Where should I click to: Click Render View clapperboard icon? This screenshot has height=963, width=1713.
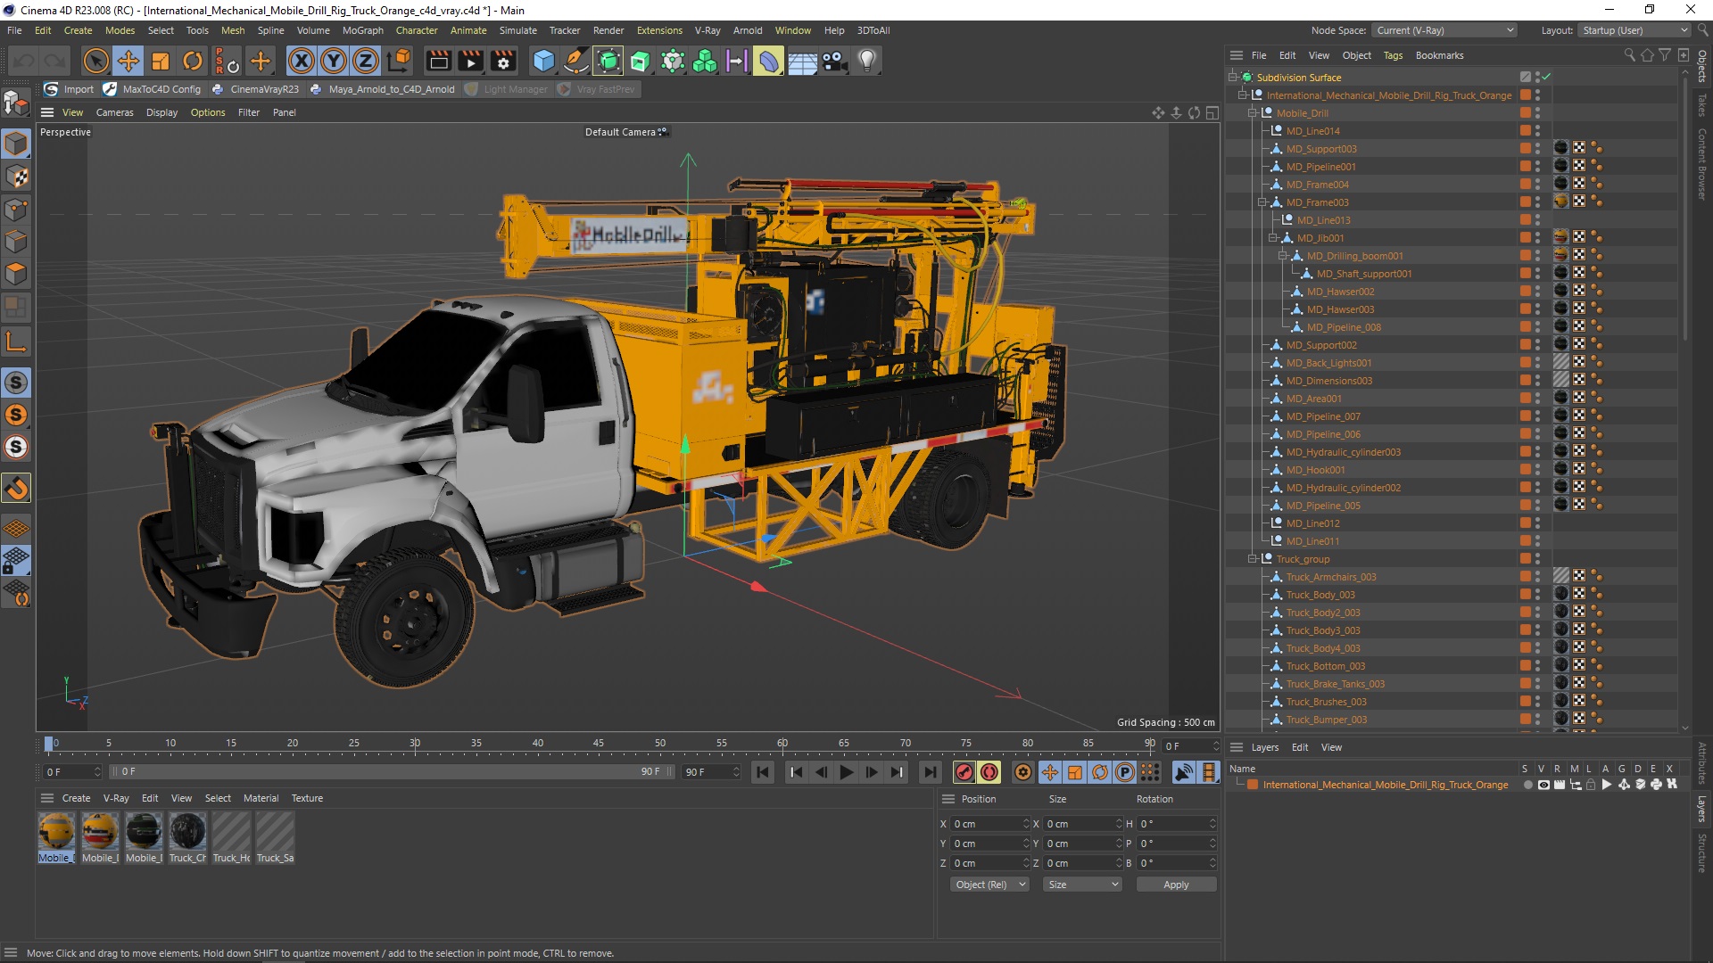pos(438,61)
